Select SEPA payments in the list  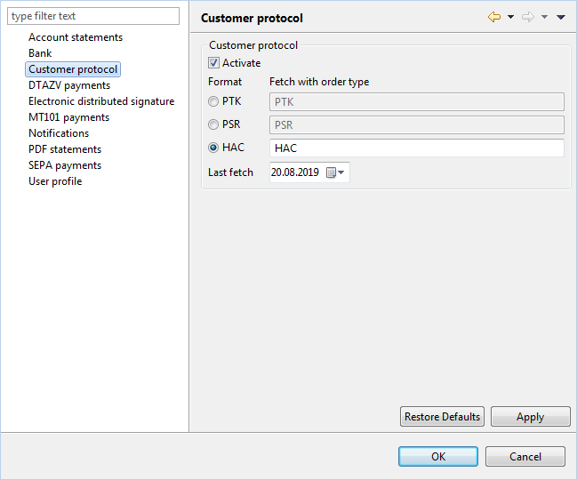(65, 165)
